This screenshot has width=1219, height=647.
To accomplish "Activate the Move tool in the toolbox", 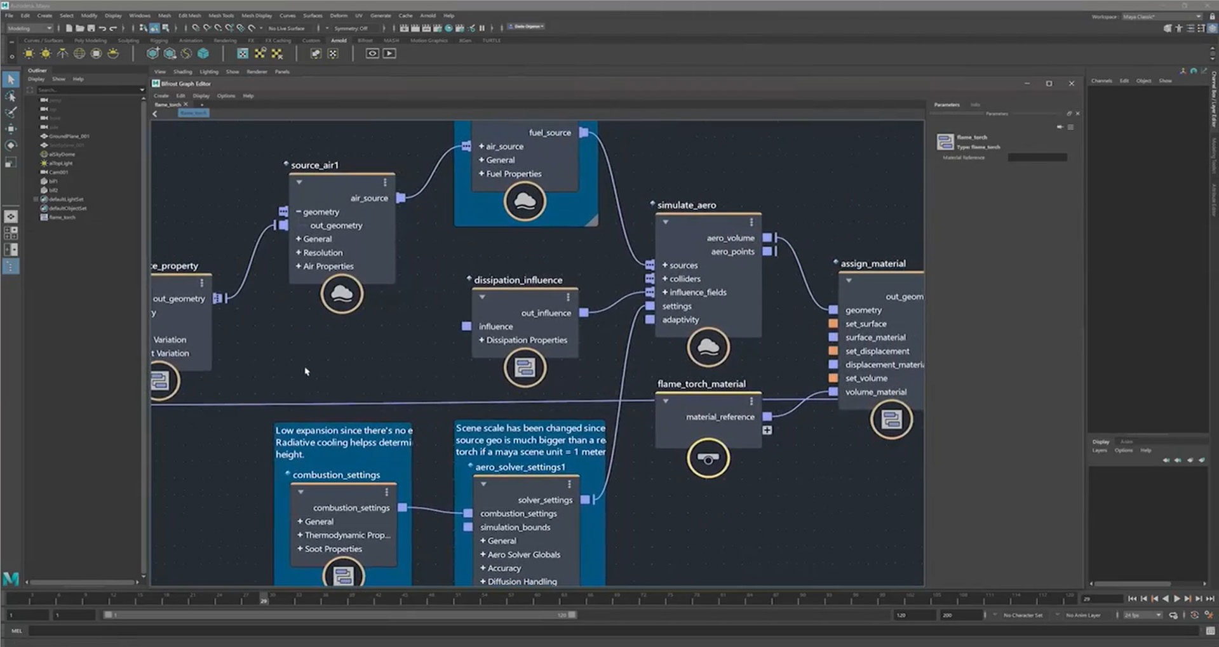I will tap(11, 129).
